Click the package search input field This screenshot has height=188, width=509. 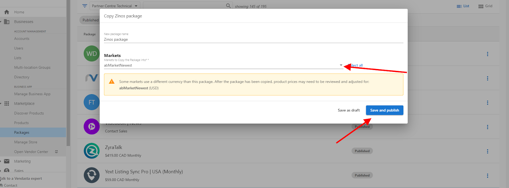pos(185,6)
